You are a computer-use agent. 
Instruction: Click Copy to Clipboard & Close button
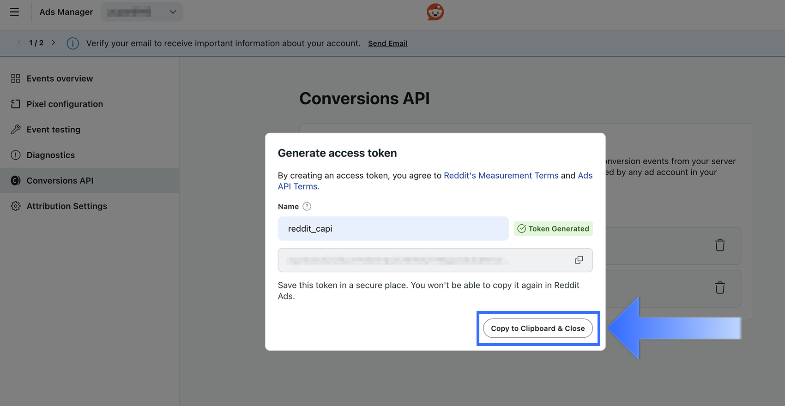pyautogui.click(x=537, y=328)
